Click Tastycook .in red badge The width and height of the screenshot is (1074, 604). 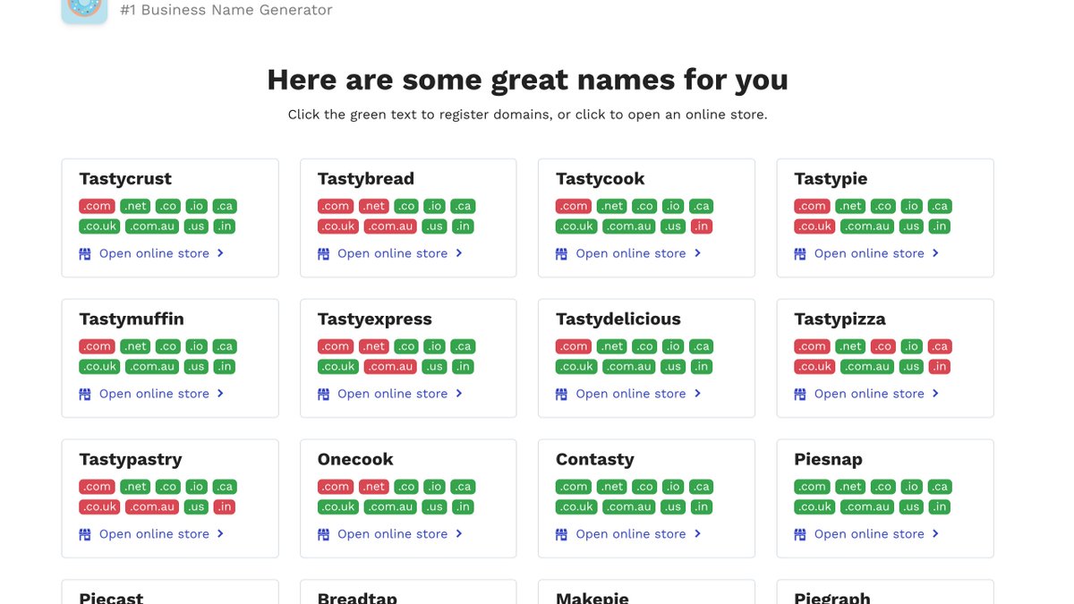click(702, 226)
